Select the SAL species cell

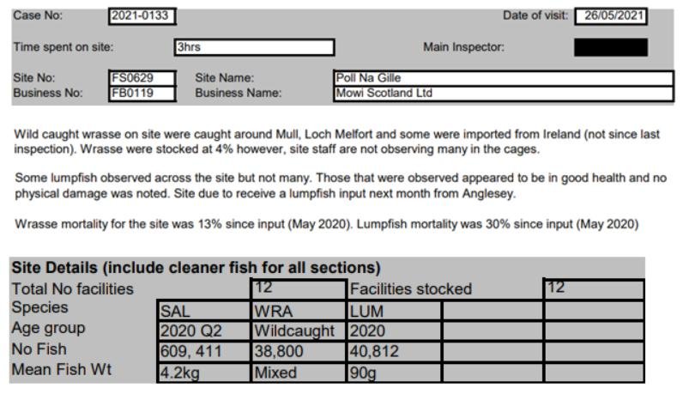pyautogui.click(x=203, y=310)
